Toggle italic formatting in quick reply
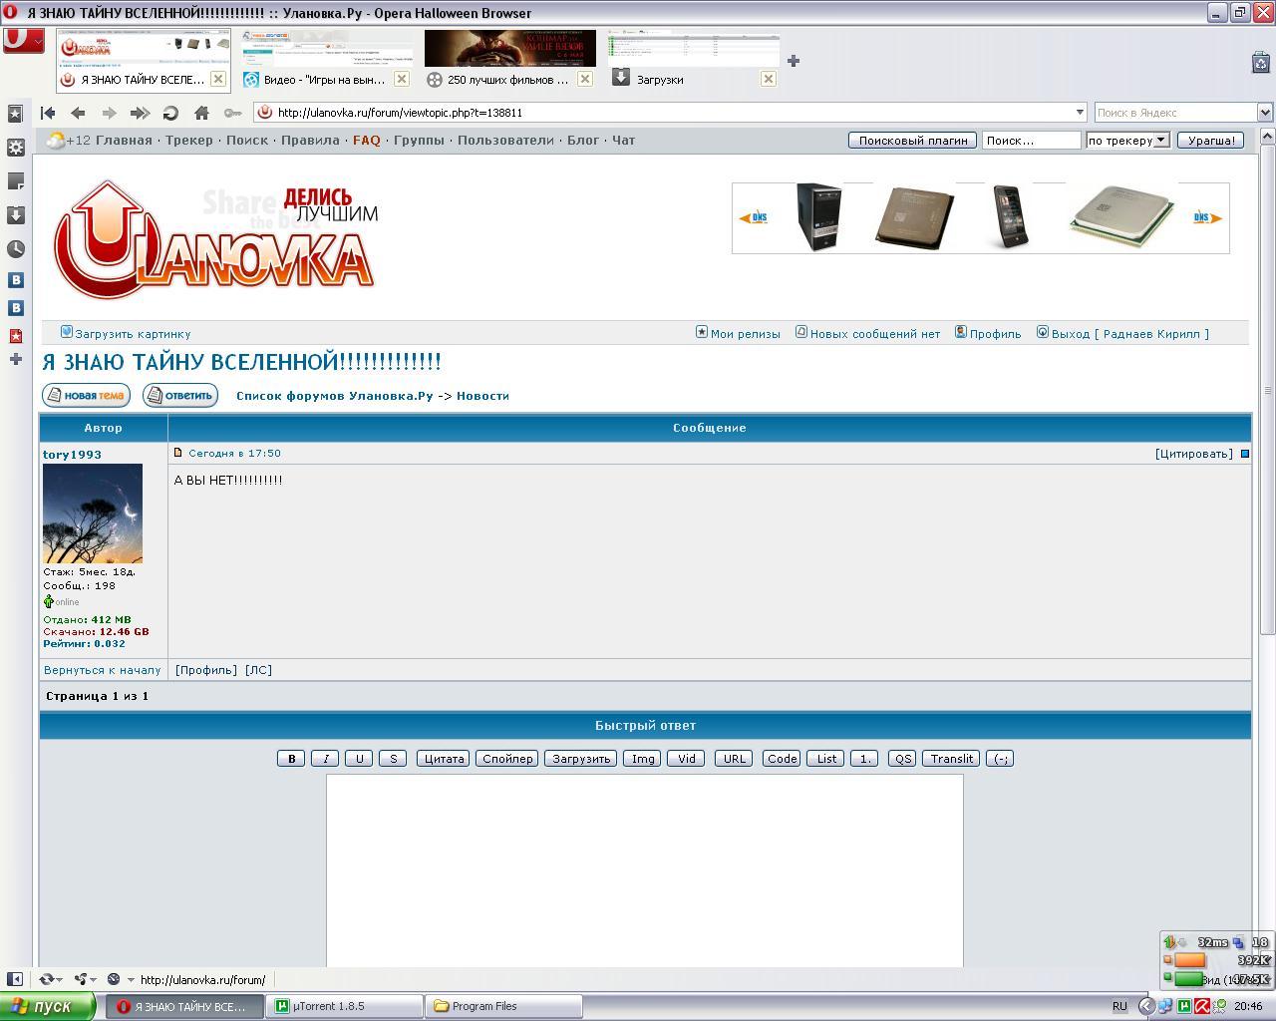The height and width of the screenshot is (1021, 1276). pos(325,759)
